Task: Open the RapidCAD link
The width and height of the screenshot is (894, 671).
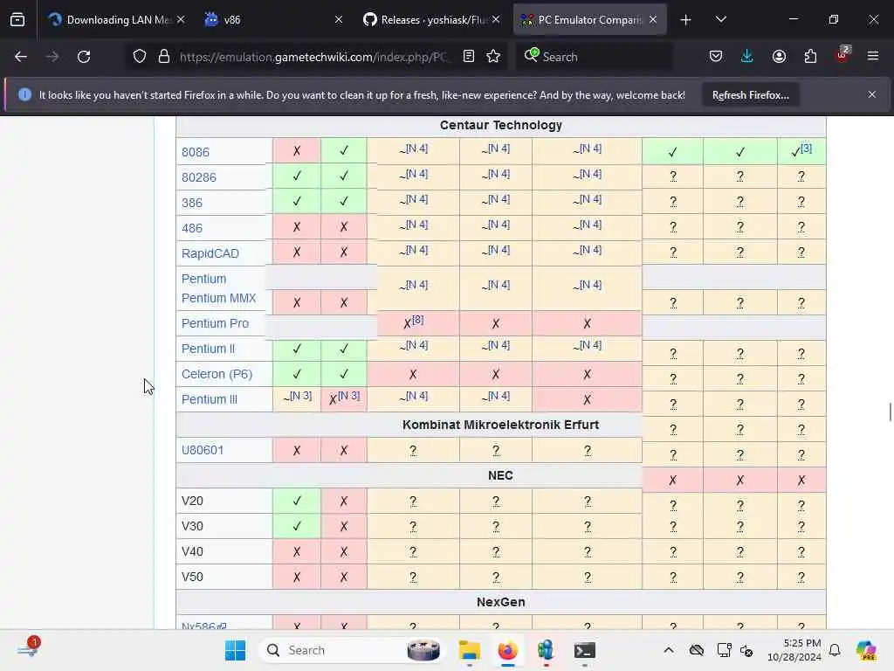Action: pos(210,253)
